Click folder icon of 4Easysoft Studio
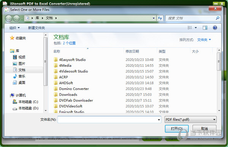 coord(56,60)
